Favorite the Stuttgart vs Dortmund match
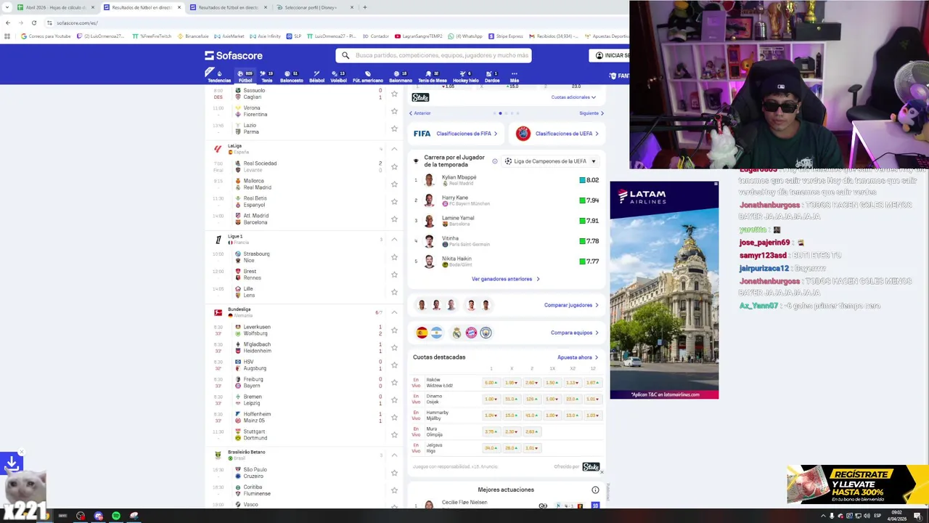 click(x=394, y=434)
